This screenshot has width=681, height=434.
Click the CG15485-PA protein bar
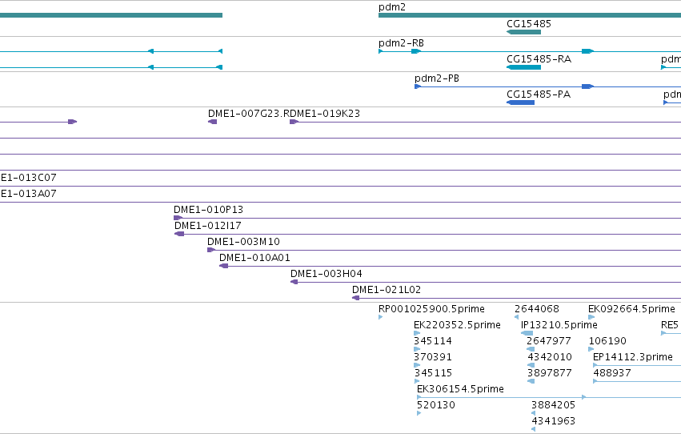click(x=520, y=102)
